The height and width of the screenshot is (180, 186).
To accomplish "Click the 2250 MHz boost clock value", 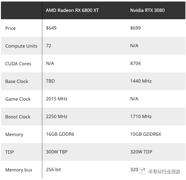I will pos(56,116).
